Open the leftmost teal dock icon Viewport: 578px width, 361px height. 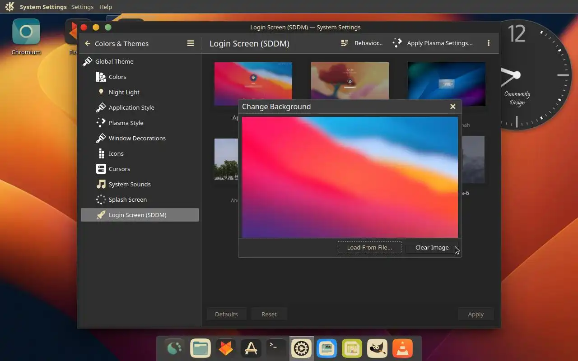point(175,348)
